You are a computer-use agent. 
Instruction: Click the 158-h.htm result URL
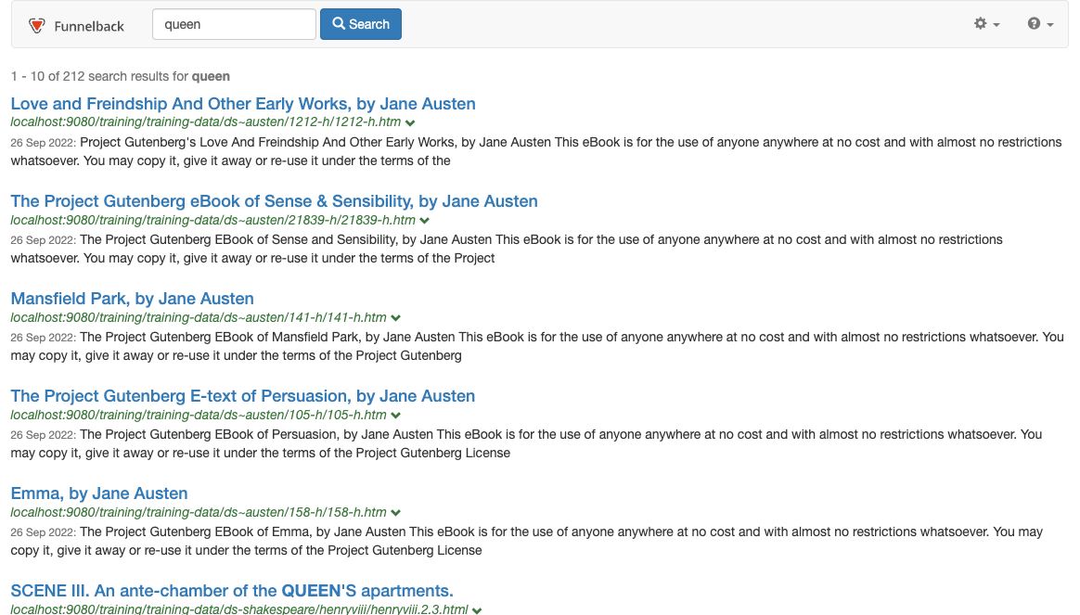point(198,513)
